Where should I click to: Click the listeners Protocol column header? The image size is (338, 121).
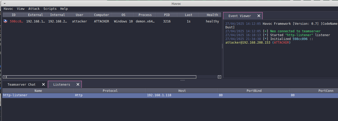(x=110, y=91)
